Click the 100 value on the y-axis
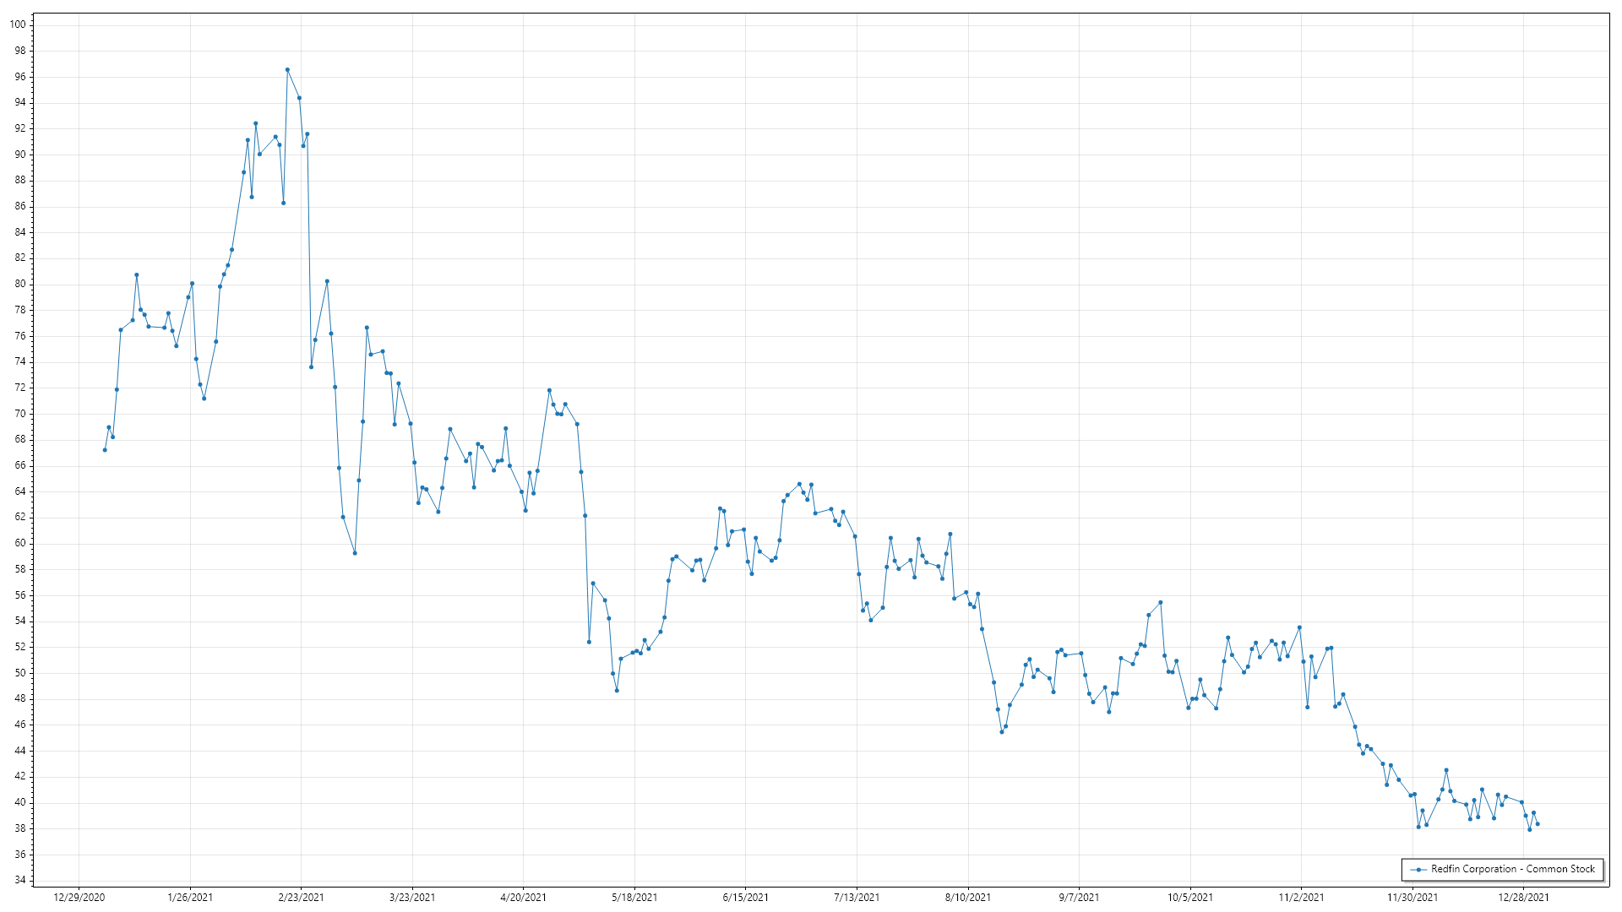This screenshot has height=912, width=1622. coord(18,24)
